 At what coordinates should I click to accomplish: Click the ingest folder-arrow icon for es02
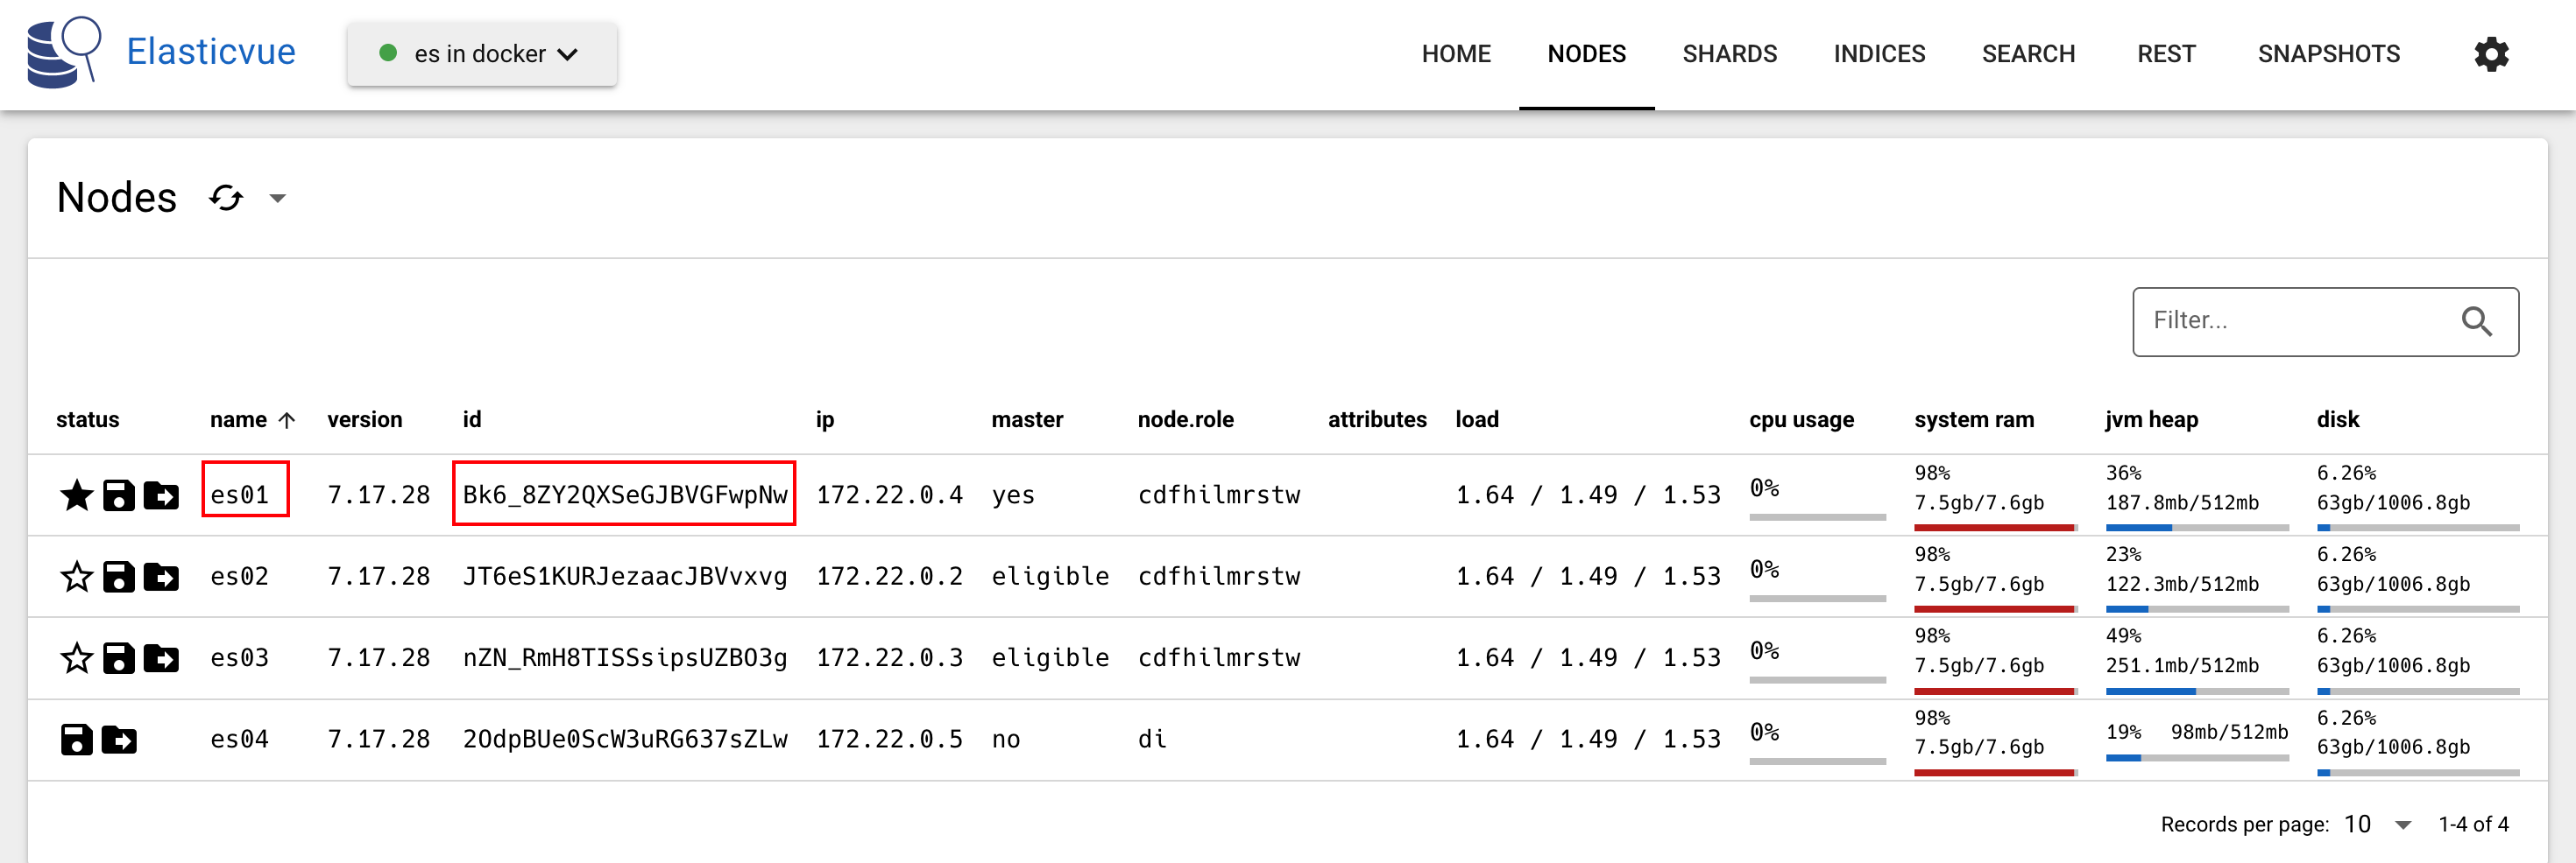[161, 576]
